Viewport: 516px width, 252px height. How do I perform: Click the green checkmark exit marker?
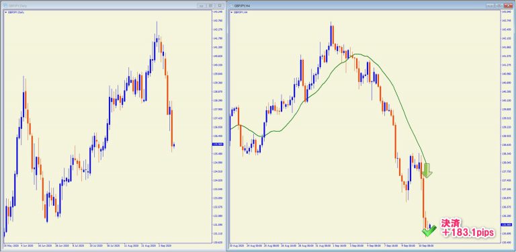[x=429, y=231]
